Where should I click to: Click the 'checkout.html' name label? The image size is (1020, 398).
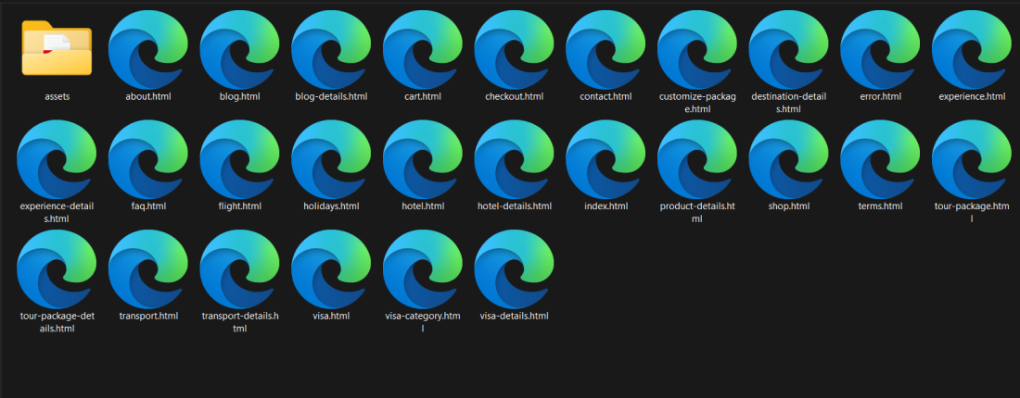pos(515,97)
